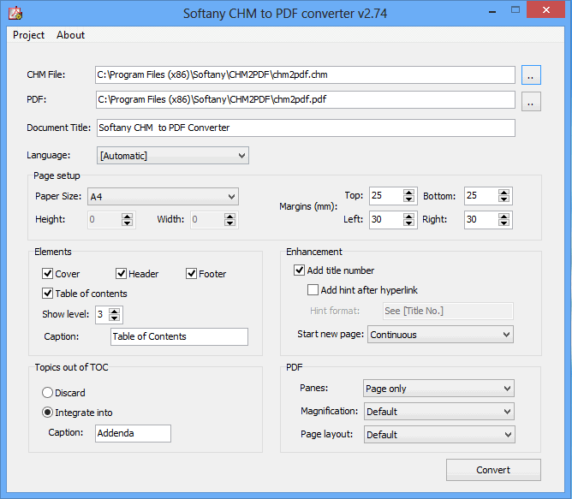This screenshot has width=572, height=499.
Task: Decrease the Right margin value
Action: tap(504, 223)
